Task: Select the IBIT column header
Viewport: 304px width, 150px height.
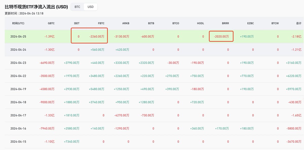Action: pyautogui.click(x=76, y=23)
